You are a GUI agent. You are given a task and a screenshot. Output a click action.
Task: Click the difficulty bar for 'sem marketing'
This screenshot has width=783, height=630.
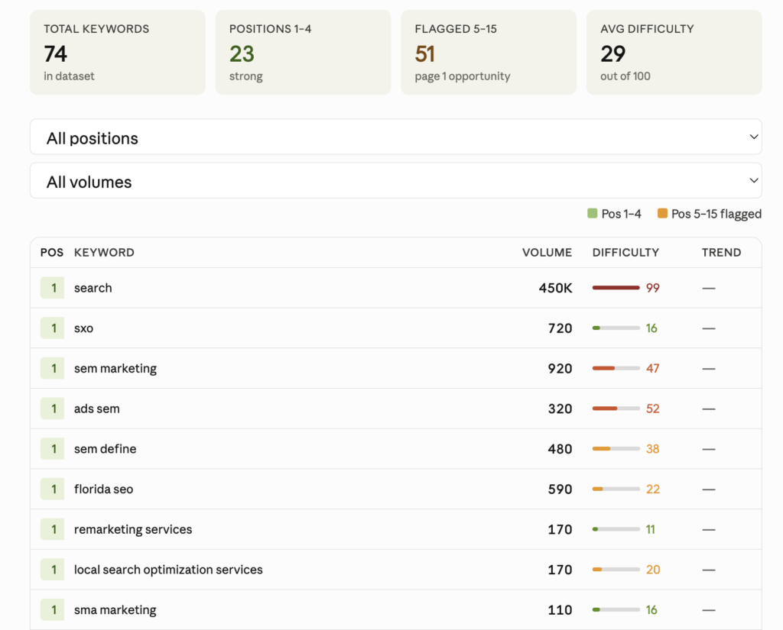[x=616, y=369]
